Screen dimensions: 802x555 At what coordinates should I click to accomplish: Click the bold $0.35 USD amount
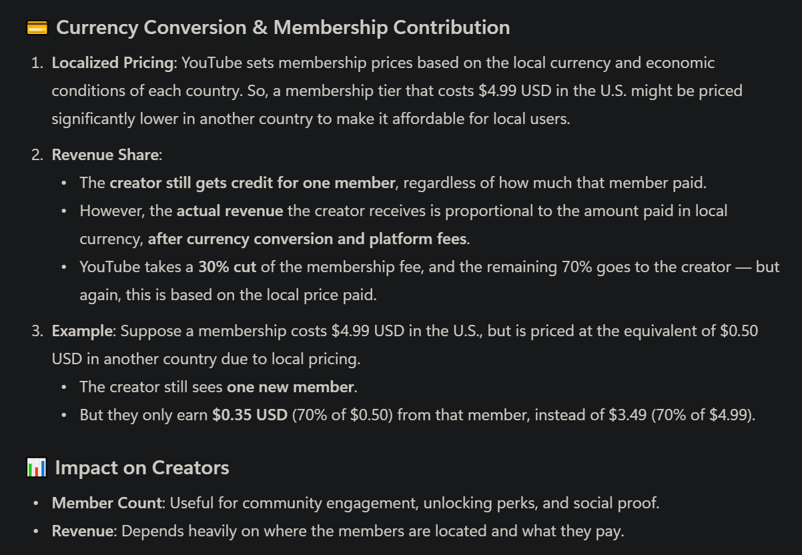click(x=250, y=415)
